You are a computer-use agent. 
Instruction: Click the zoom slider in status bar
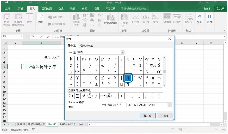pyautogui.click(x=204, y=130)
